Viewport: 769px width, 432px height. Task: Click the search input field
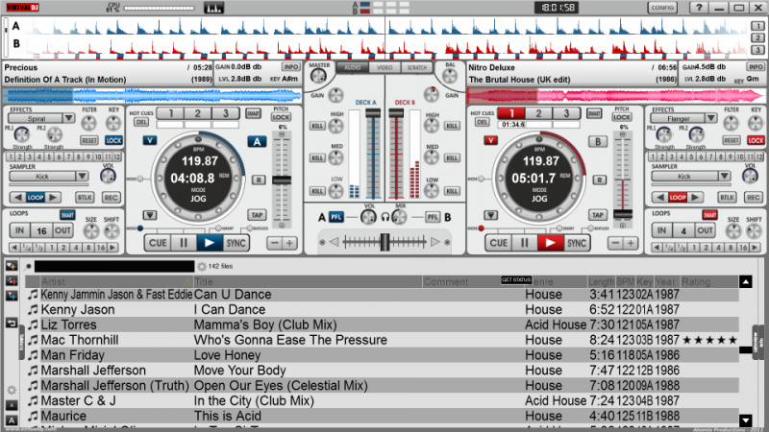(114, 267)
